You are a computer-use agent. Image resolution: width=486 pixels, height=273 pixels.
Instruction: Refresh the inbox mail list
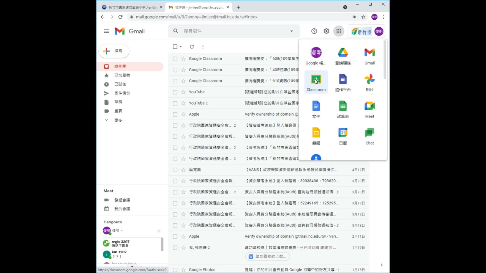(x=192, y=47)
